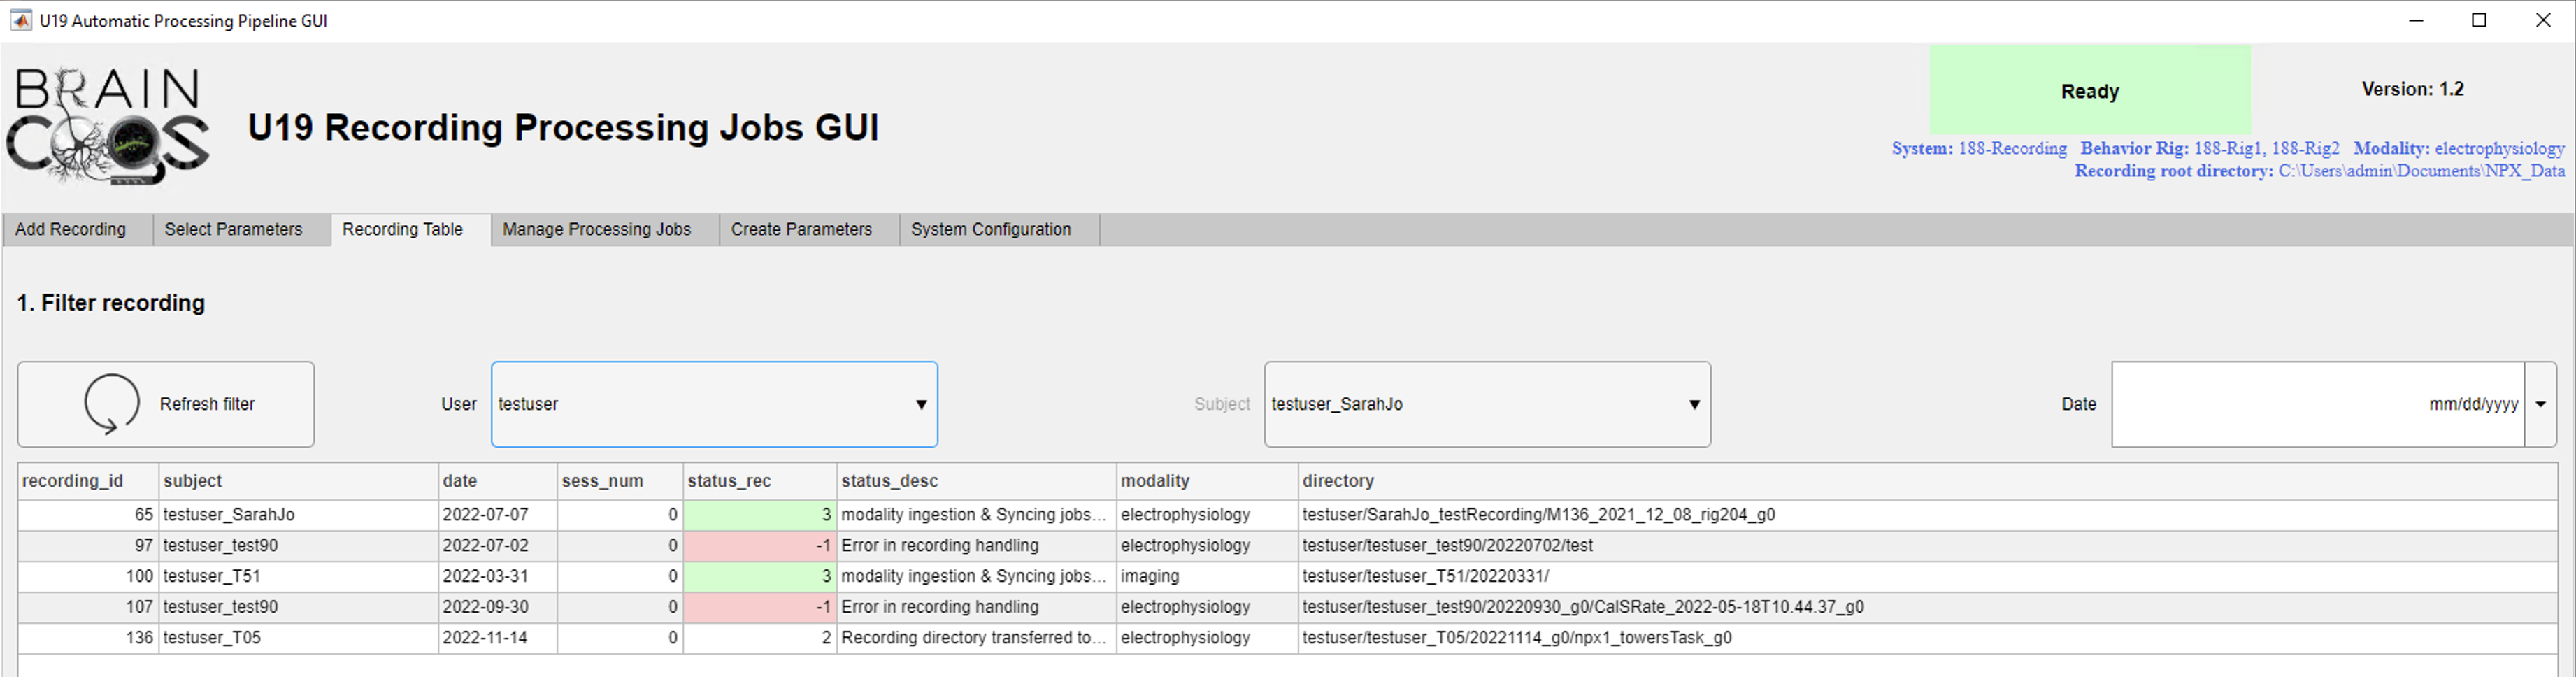Click the modality column header
The image size is (2576, 677).
[1207, 481]
